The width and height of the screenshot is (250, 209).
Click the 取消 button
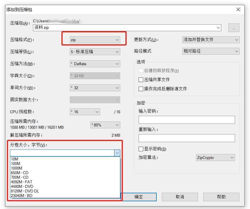180,197
